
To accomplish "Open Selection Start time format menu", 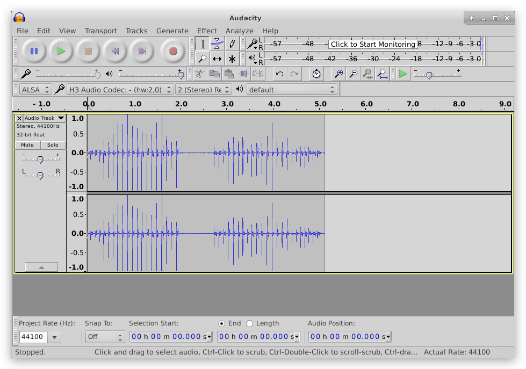I will pyautogui.click(x=210, y=336).
